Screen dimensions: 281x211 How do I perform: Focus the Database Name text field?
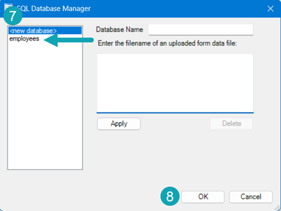pos(201,30)
